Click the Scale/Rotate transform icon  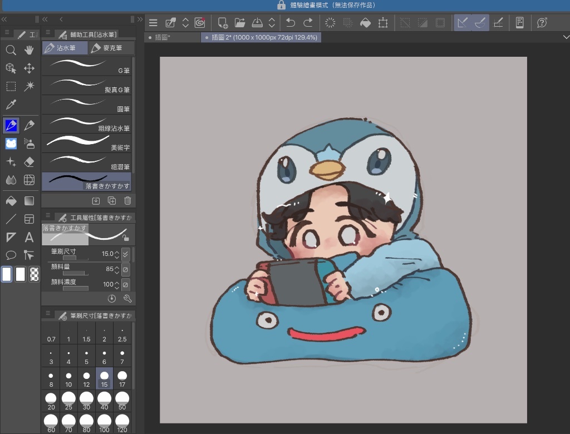point(383,23)
